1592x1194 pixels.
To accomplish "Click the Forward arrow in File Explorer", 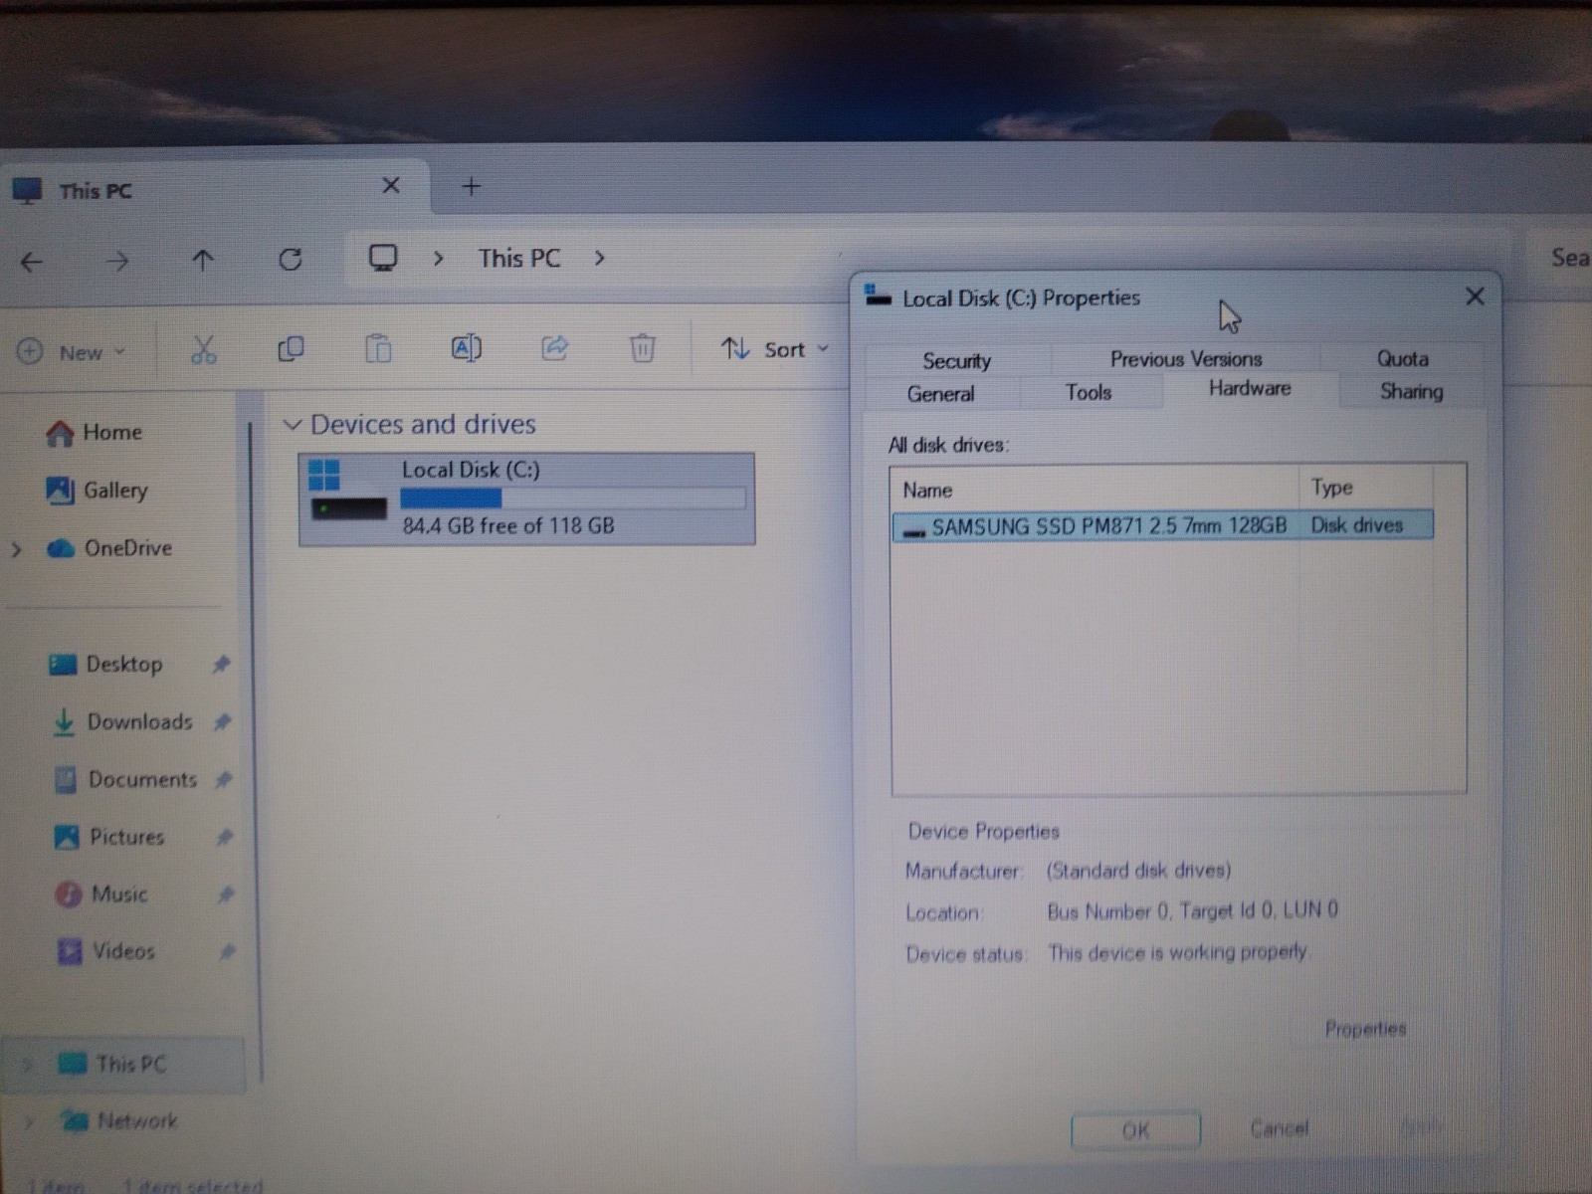I will pyautogui.click(x=117, y=262).
